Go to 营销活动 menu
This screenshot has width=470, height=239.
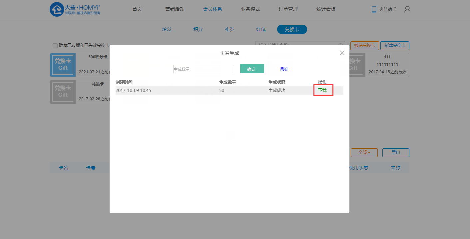point(175,9)
